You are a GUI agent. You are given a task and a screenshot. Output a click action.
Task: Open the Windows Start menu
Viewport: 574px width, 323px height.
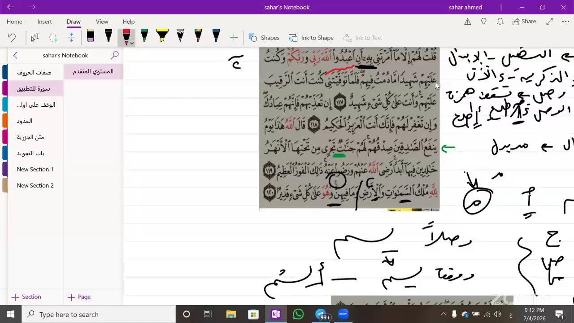pyautogui.click(x=11, y=314)
